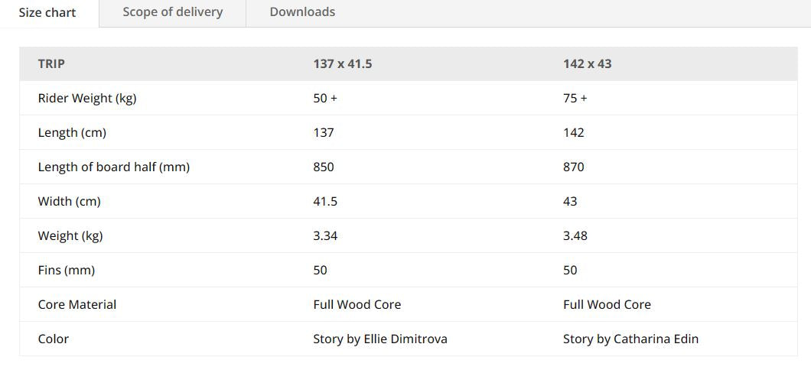Select the Width (cm) row label
Screen dimensions: 811x386
[70, 202]
